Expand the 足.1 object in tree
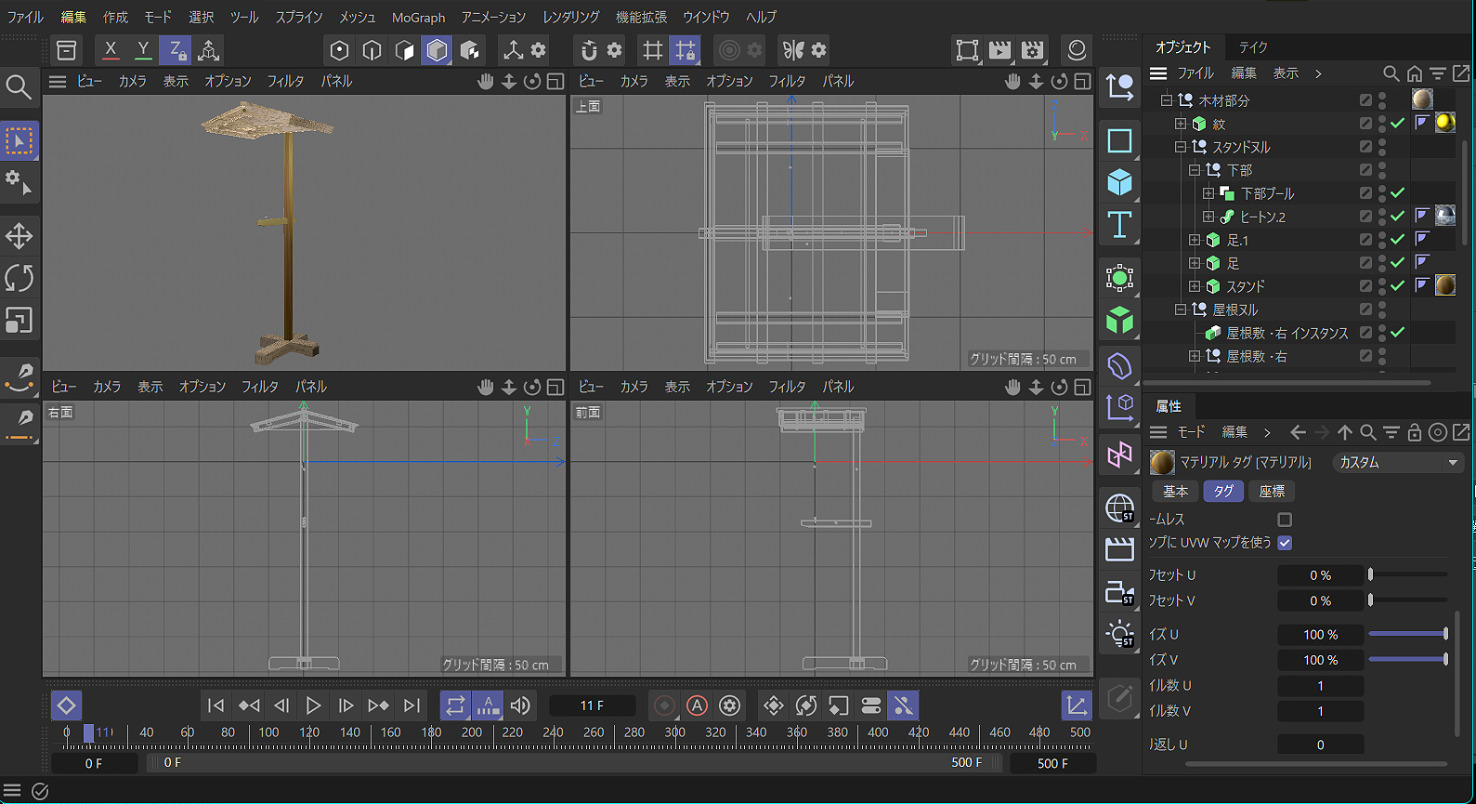The height and width of the screenshot is (804, 1476). pos(1195,240)
